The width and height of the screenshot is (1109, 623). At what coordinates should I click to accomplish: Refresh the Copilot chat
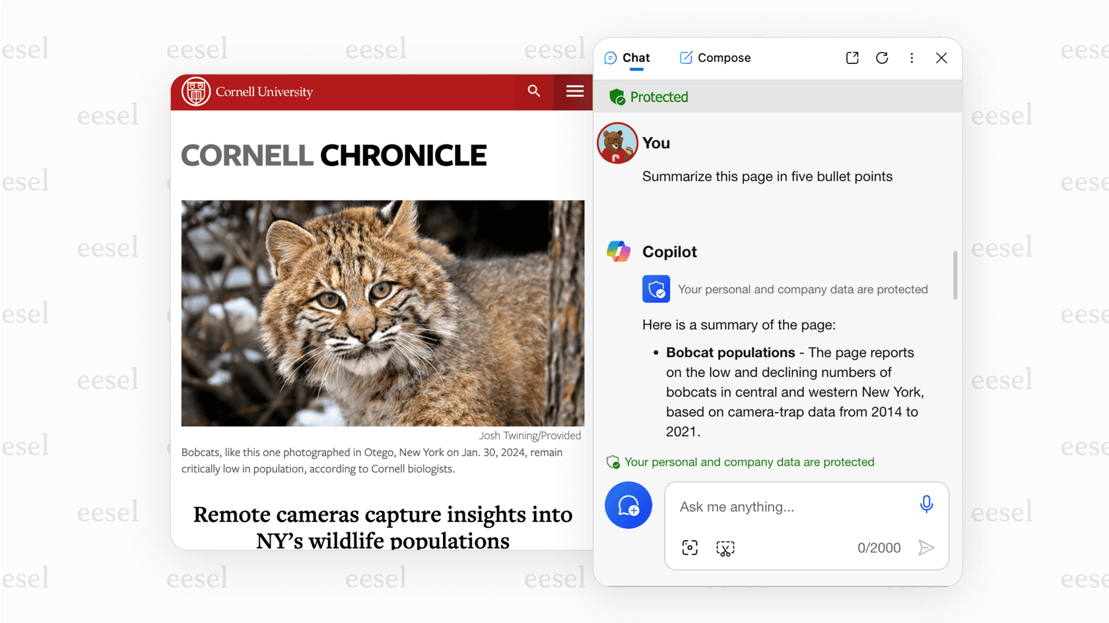tap(882, 58)
